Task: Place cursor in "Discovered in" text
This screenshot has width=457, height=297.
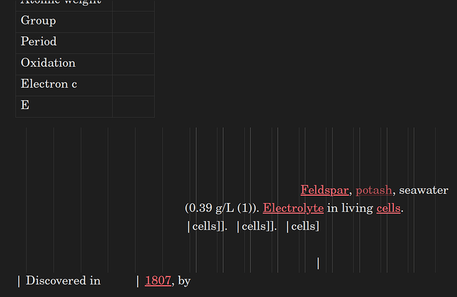Action: (x=63, y=280)
